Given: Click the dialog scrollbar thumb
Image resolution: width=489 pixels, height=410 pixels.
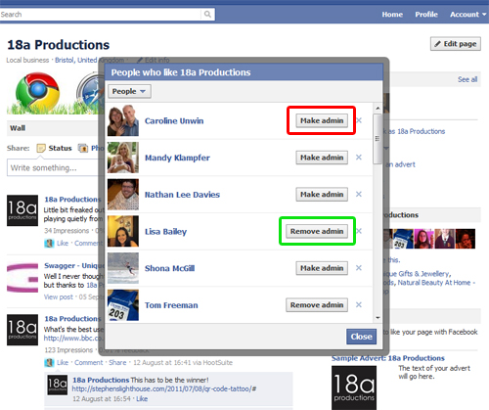Looking at the screenshot, I should 378,139.
